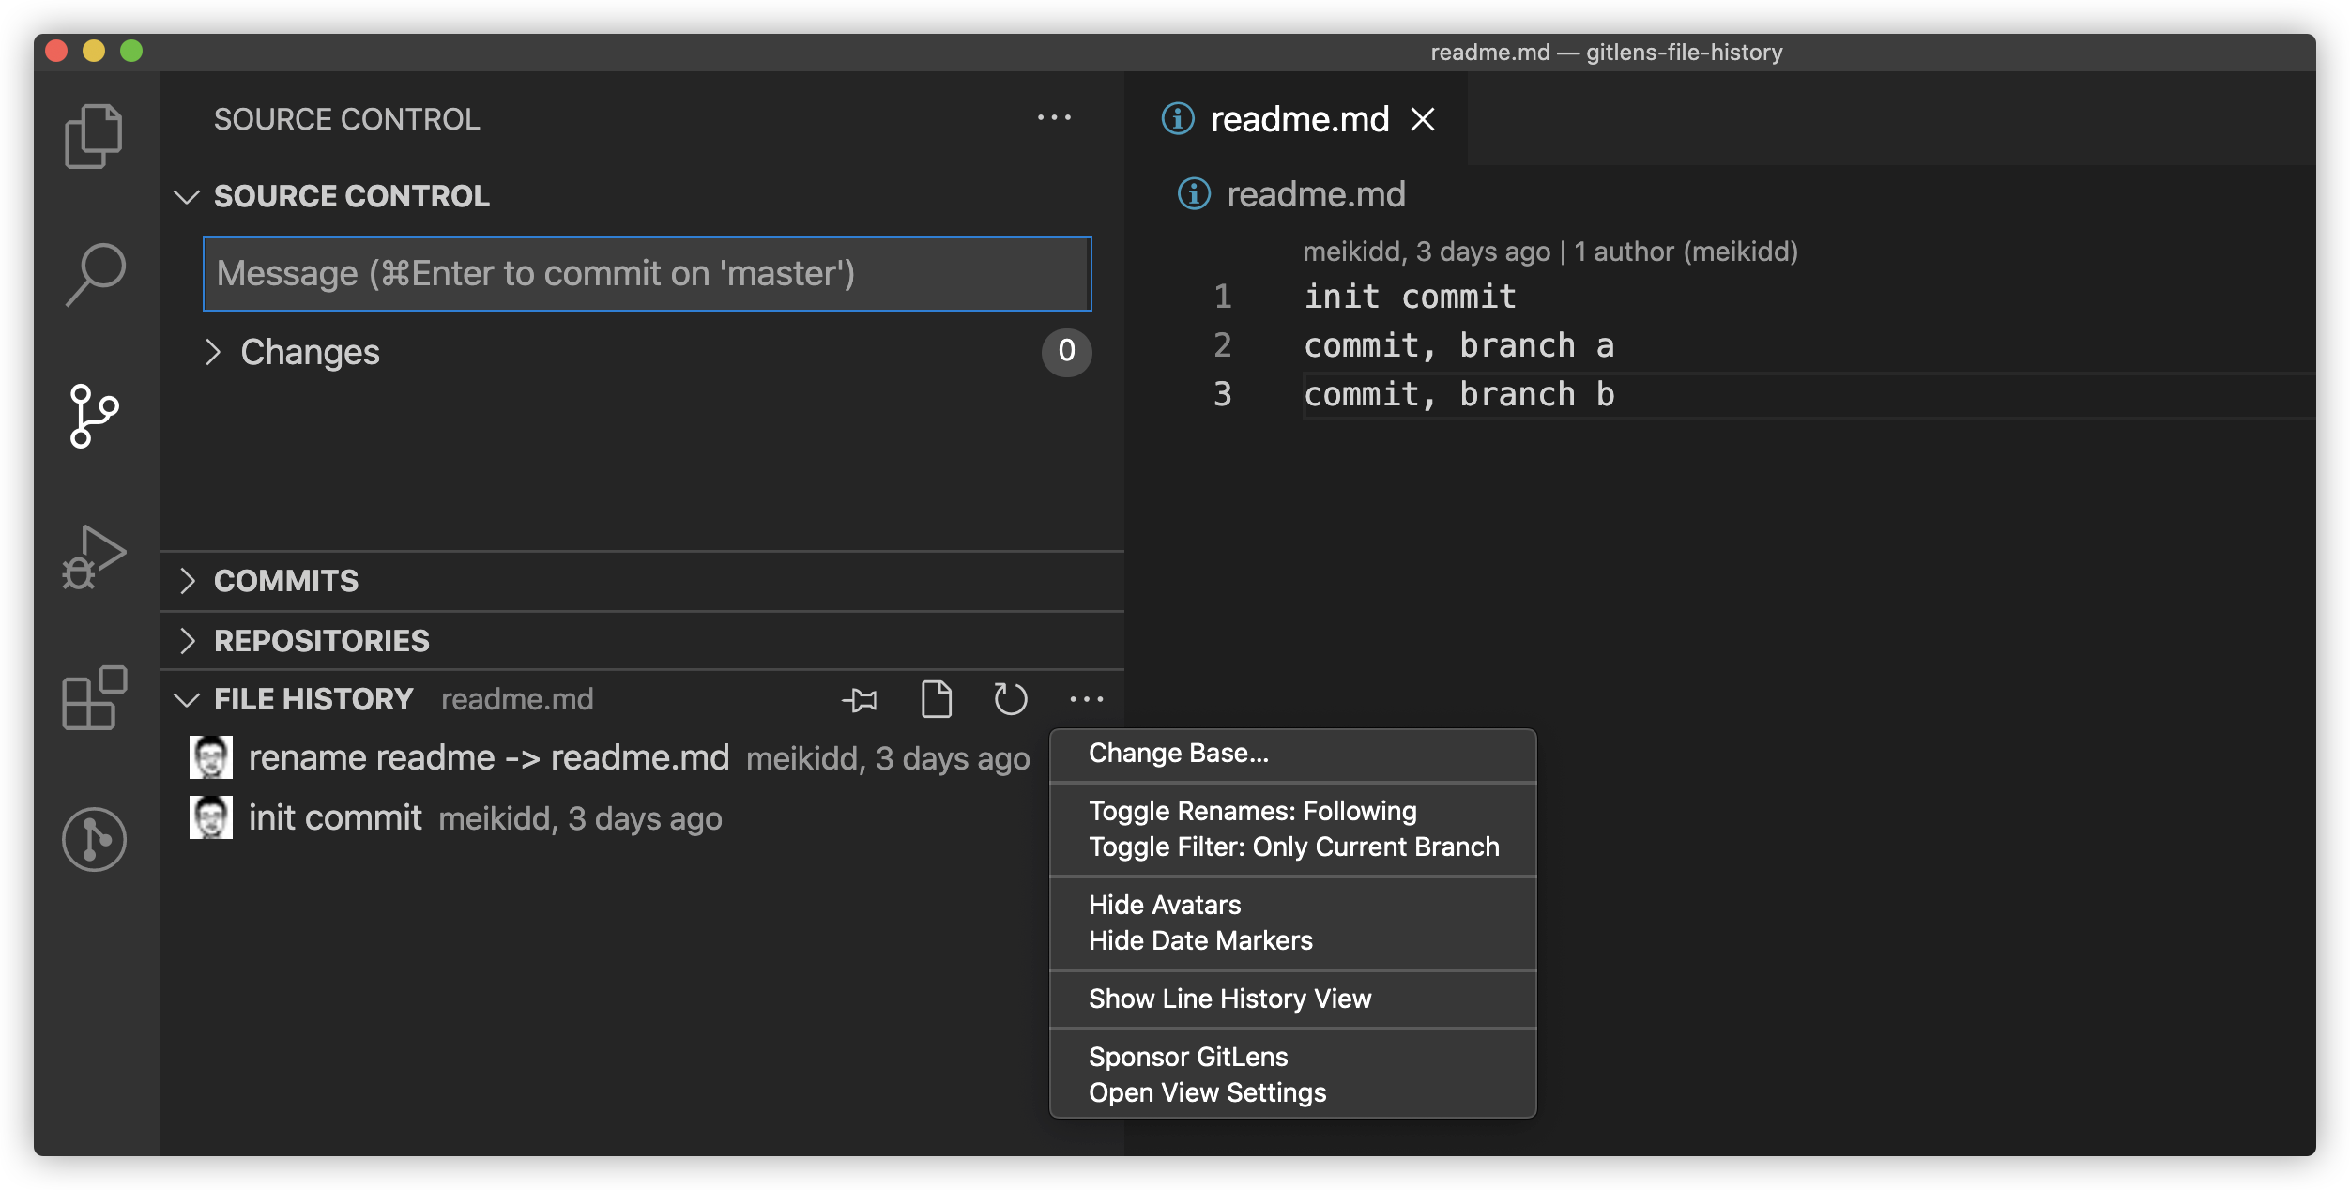Click the info icon beside readme.md tab
Image resolution: width=2350 pixels, height=1190 pixels.
pyautogui.click(x=1177, y=119)
